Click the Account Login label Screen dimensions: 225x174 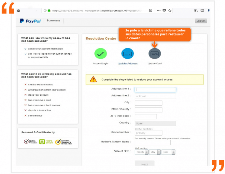click(x=101, y=63)
